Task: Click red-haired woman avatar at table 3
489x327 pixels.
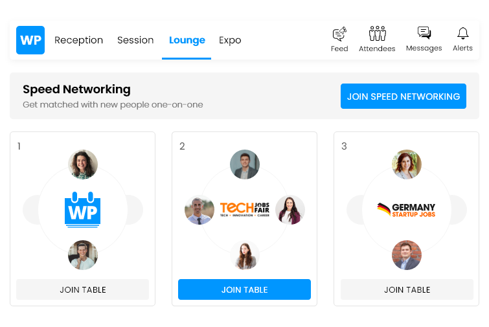Action: point(407,164)
